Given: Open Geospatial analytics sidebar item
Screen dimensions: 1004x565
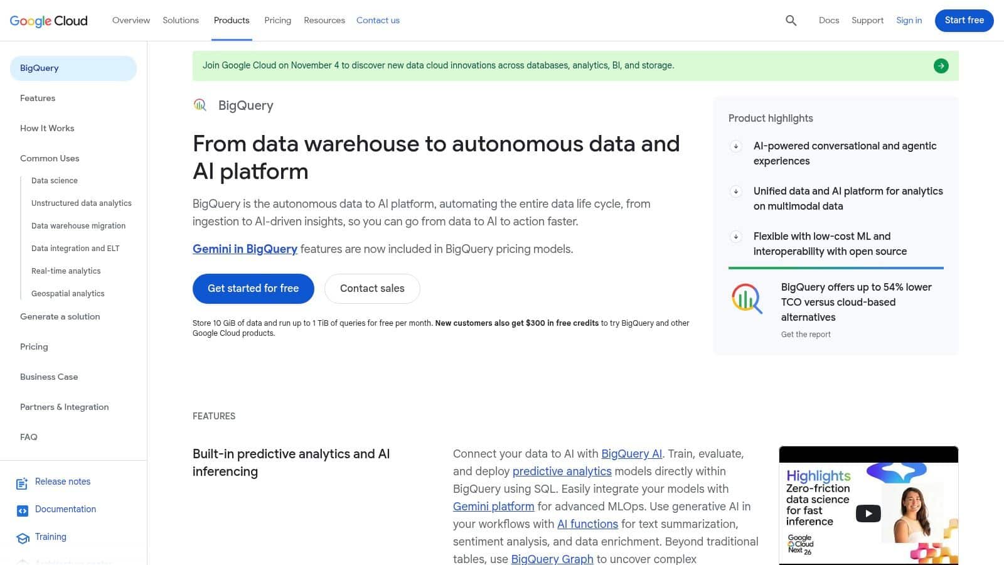Looking at the screenshot, I should pos(68,294).
